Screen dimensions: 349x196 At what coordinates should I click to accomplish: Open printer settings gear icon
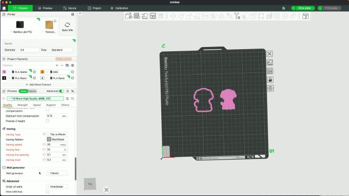[x=72, y=14]
